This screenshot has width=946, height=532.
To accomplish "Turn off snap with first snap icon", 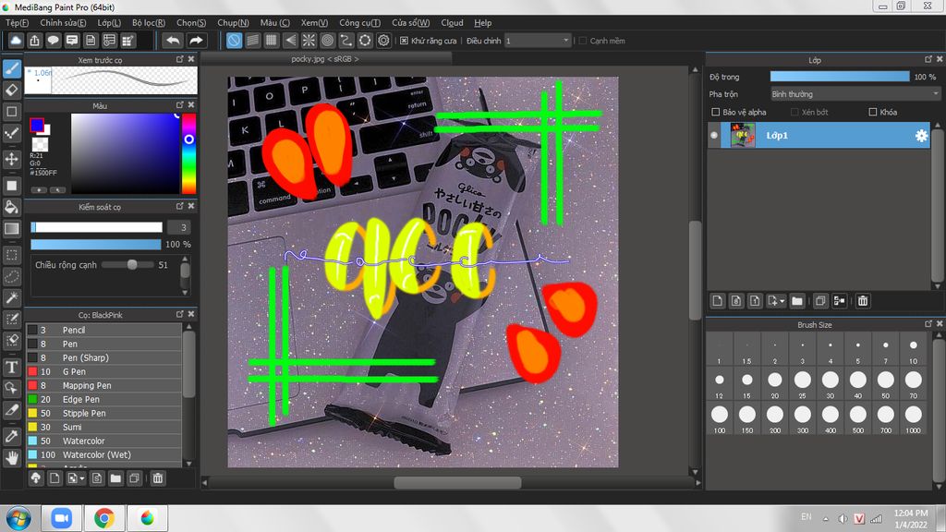I will click(234, 41).
